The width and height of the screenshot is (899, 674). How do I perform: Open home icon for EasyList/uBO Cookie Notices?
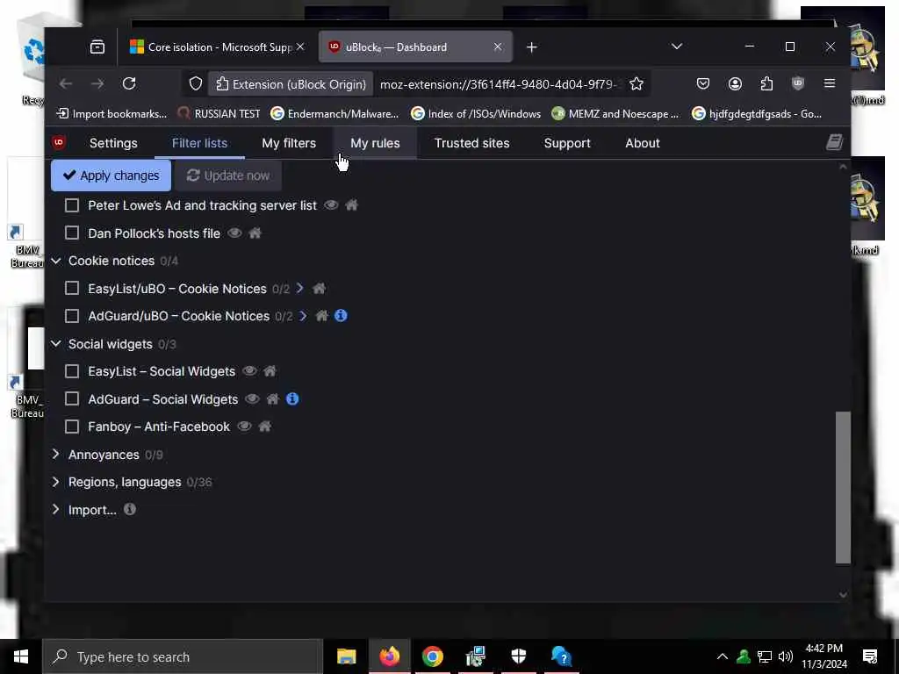pyautogui.click(x=319, y=288)
